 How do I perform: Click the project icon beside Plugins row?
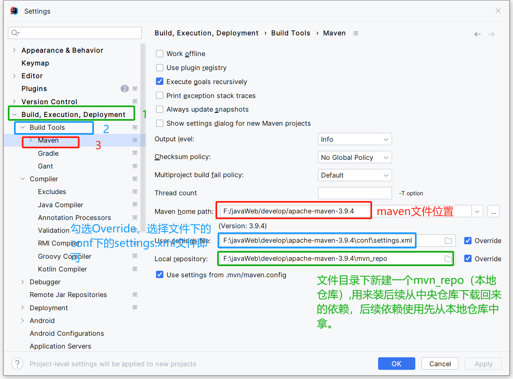135,89
